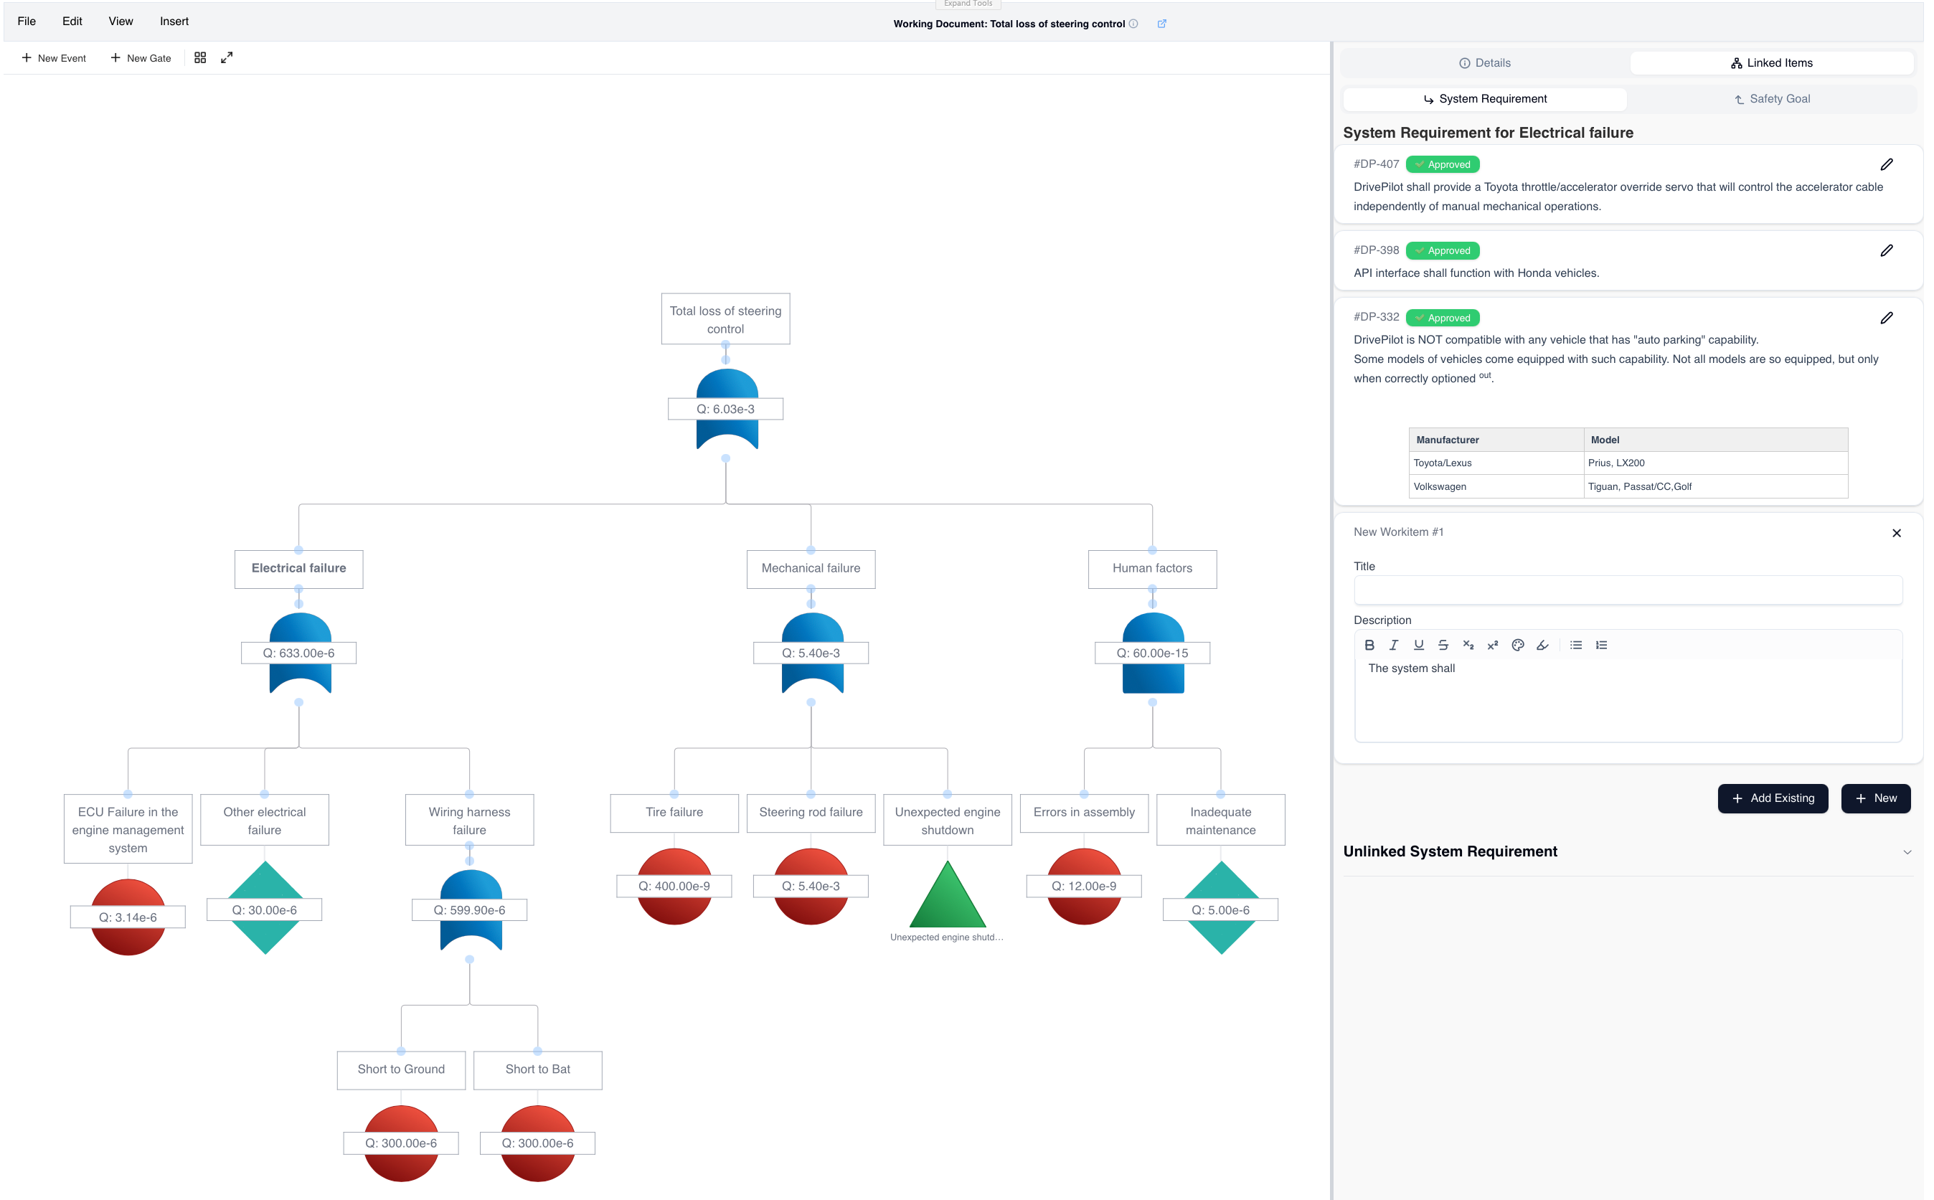
Task: Click the Expand Tools handle
Action: tap(968, 4)
